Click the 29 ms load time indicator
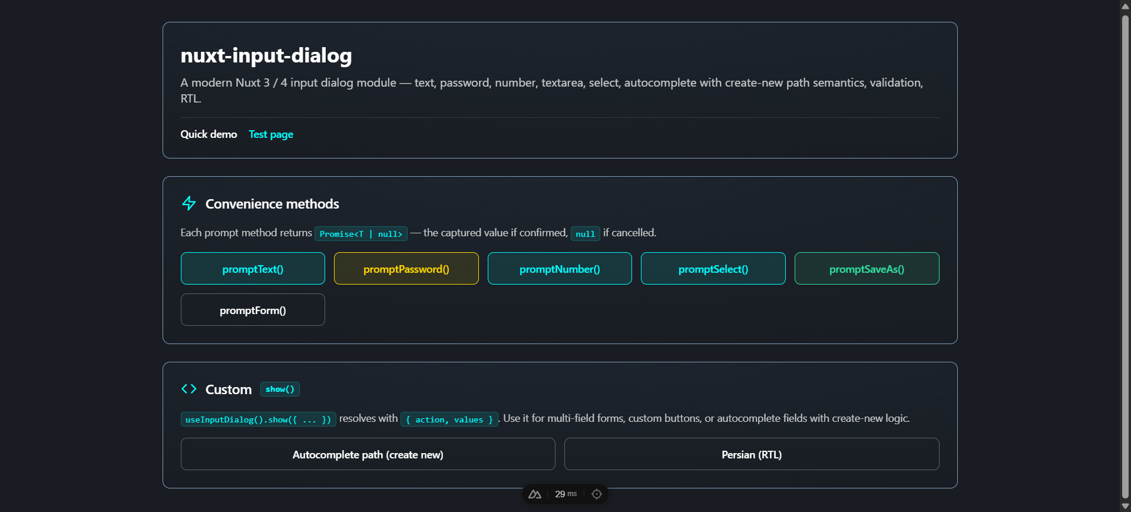 point(566,494)
